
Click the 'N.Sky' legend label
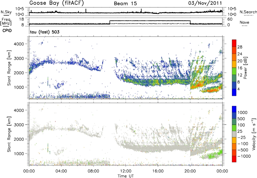[6, 12]
